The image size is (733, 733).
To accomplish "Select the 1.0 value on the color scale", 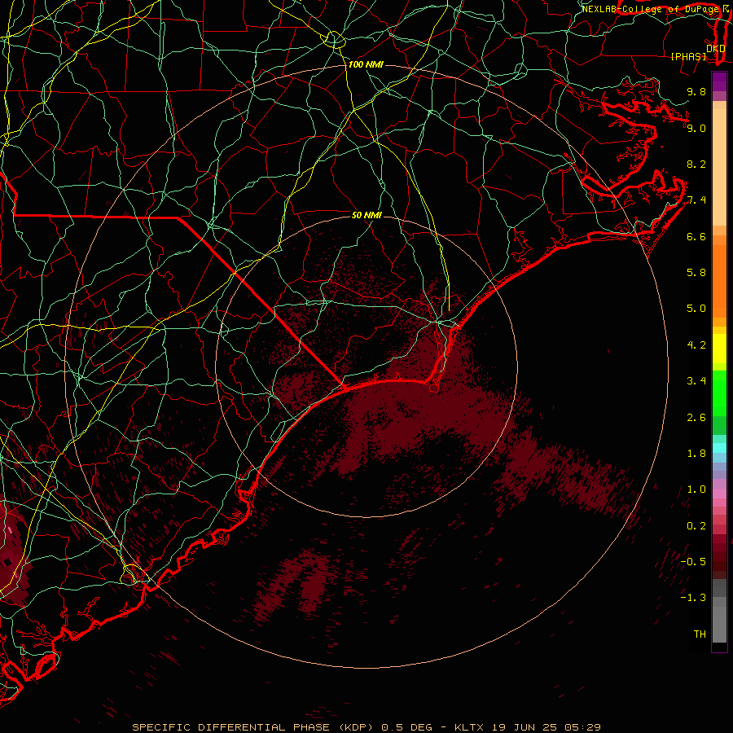I will (696, 489).
